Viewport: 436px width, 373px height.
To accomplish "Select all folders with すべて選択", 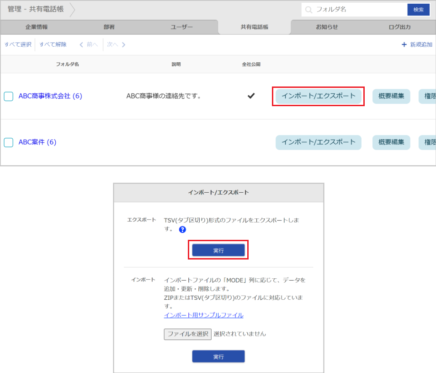I will pos(17,44).
